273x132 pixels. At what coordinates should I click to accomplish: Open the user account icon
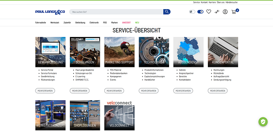tap(225, 12)
